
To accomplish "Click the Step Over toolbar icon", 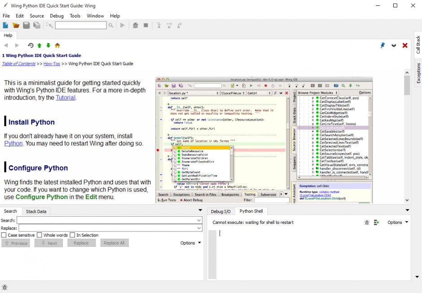I will pos(169,25).
